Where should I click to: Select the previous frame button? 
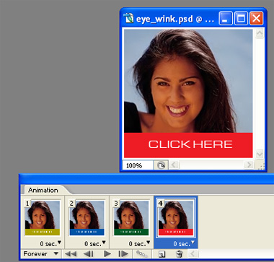tap(88, 254)
